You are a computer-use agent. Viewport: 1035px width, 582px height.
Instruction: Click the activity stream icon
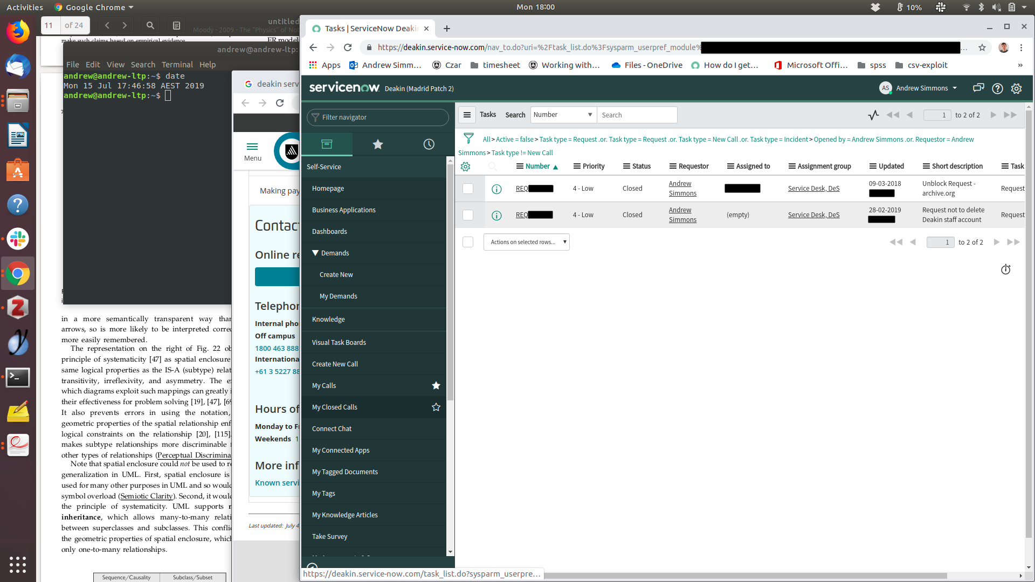(x=873, y=115)
